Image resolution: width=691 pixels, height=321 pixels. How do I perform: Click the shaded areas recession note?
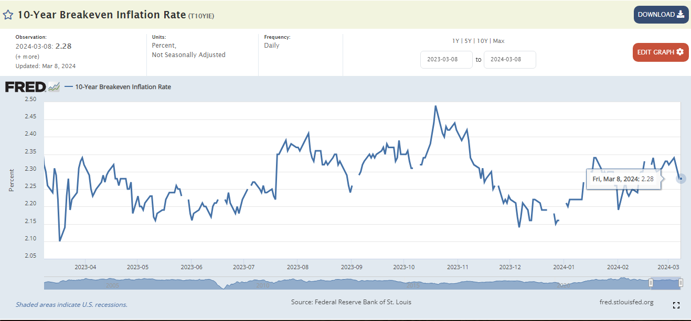click(x=71, y=304)
